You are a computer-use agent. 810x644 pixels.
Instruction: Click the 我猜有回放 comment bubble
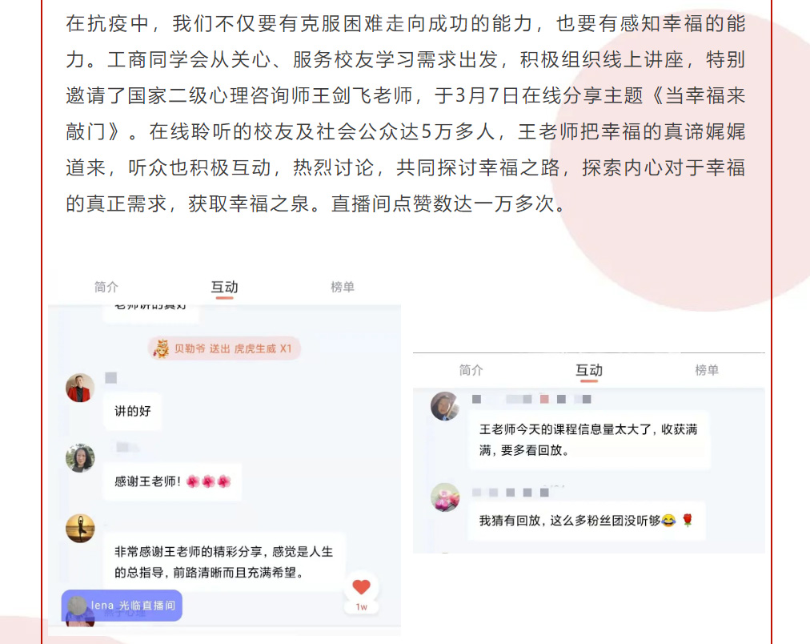pyautogui.click(x=587, y=521)
